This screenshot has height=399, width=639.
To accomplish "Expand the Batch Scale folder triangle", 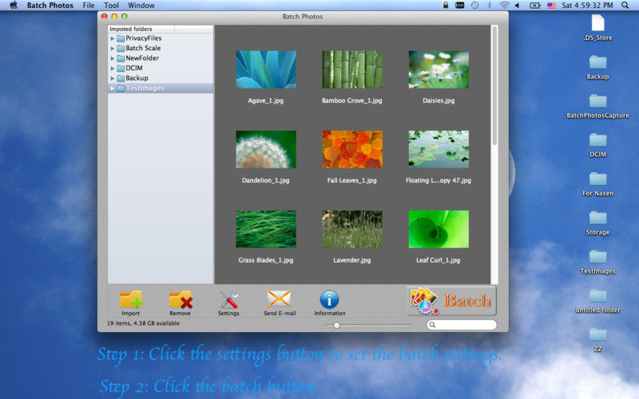I will click(113, 48).
